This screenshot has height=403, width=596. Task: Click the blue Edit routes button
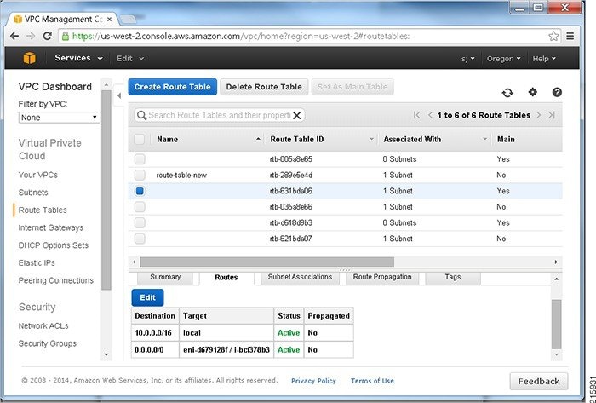point(147,297)
